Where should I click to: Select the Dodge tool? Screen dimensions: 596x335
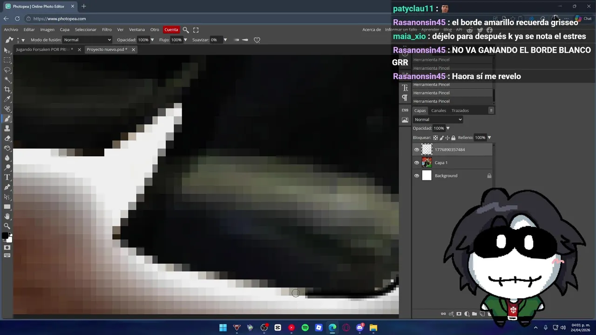tap(7, 167)
